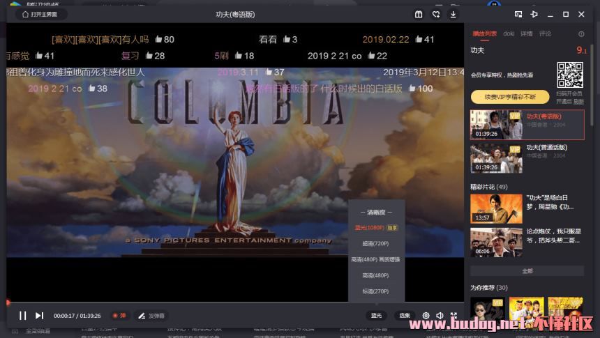
Task: Like the '看看' comment showing 3
Action: pos(287,39)
